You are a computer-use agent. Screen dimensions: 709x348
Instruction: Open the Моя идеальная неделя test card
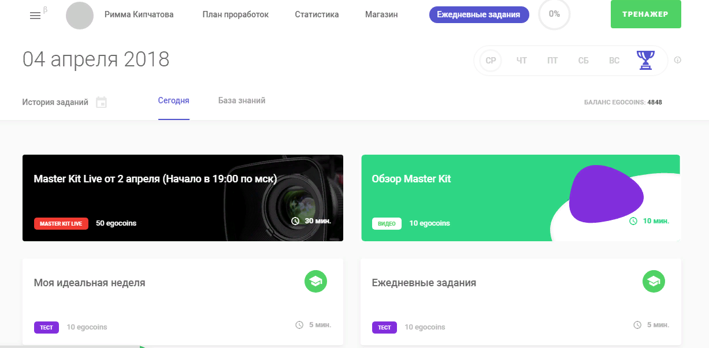(x=183, y=302)
